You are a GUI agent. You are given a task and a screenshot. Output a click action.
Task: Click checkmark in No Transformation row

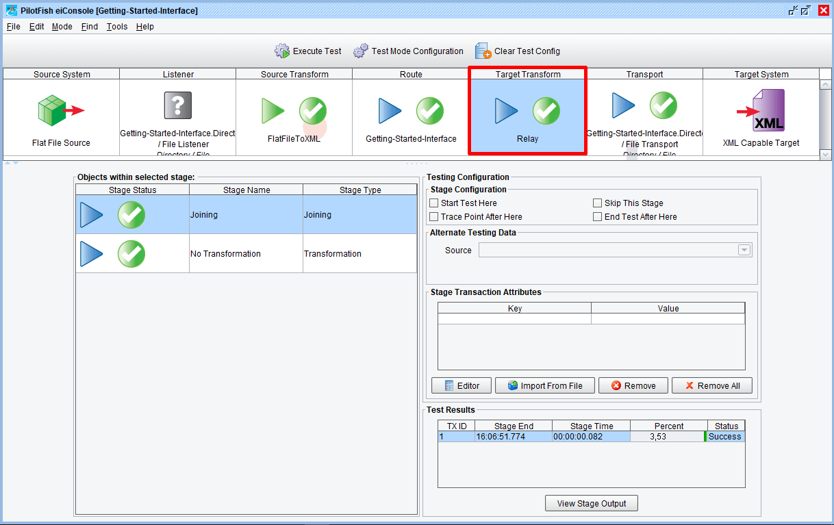click(131, 254)
